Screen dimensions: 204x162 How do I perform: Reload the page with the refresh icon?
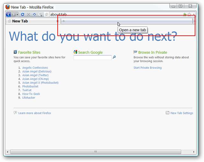point(23,15)
